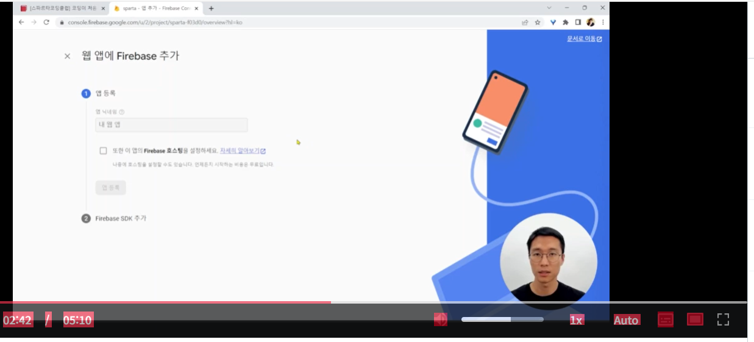Open the Chrome three-dot menu

pyautogui.click(x=603, y=22)
